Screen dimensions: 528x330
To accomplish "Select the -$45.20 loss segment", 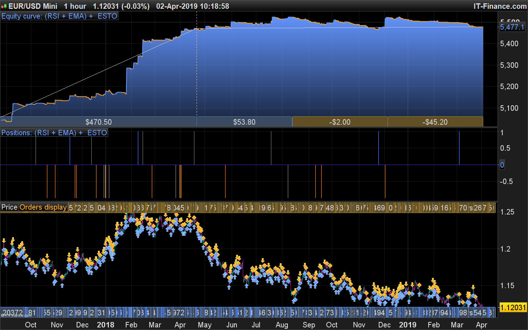I will (435, 122).
